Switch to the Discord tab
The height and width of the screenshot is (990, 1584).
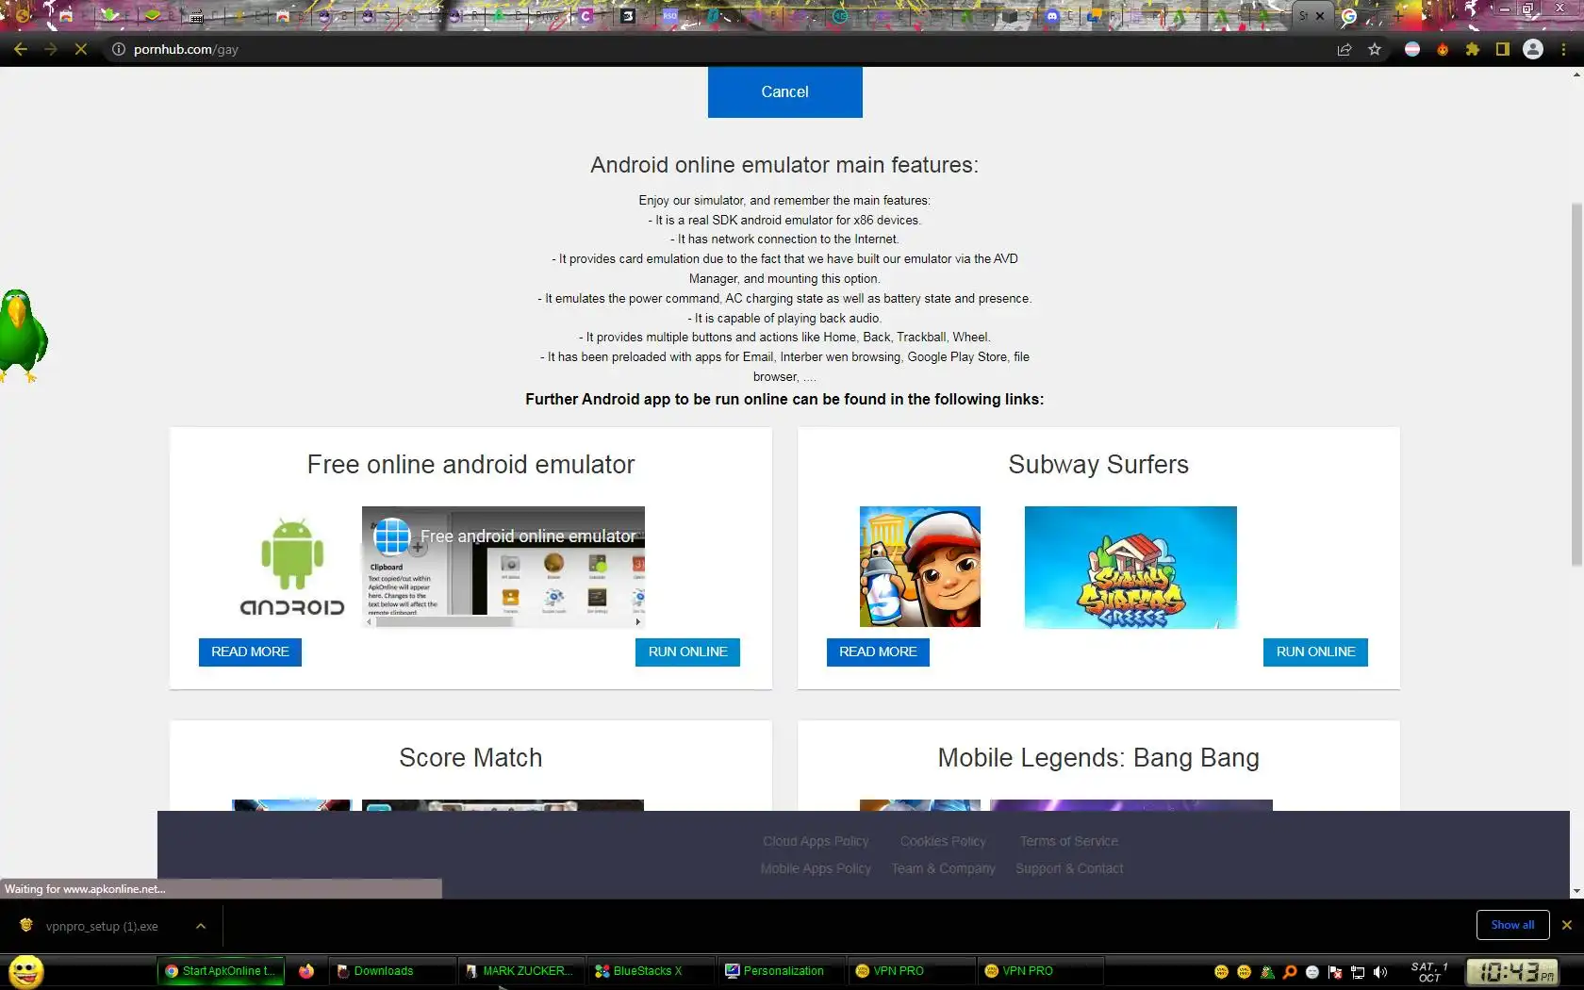coord(1053,15)
